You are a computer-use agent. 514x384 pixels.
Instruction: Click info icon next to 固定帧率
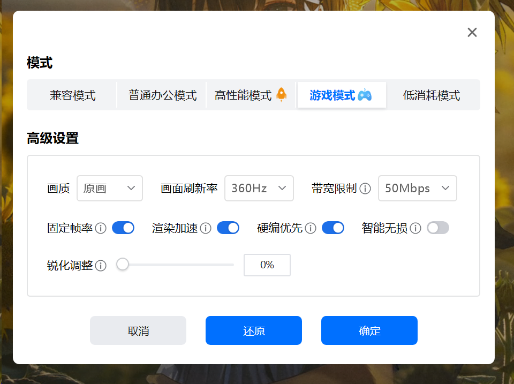click(x=101, y=228)
